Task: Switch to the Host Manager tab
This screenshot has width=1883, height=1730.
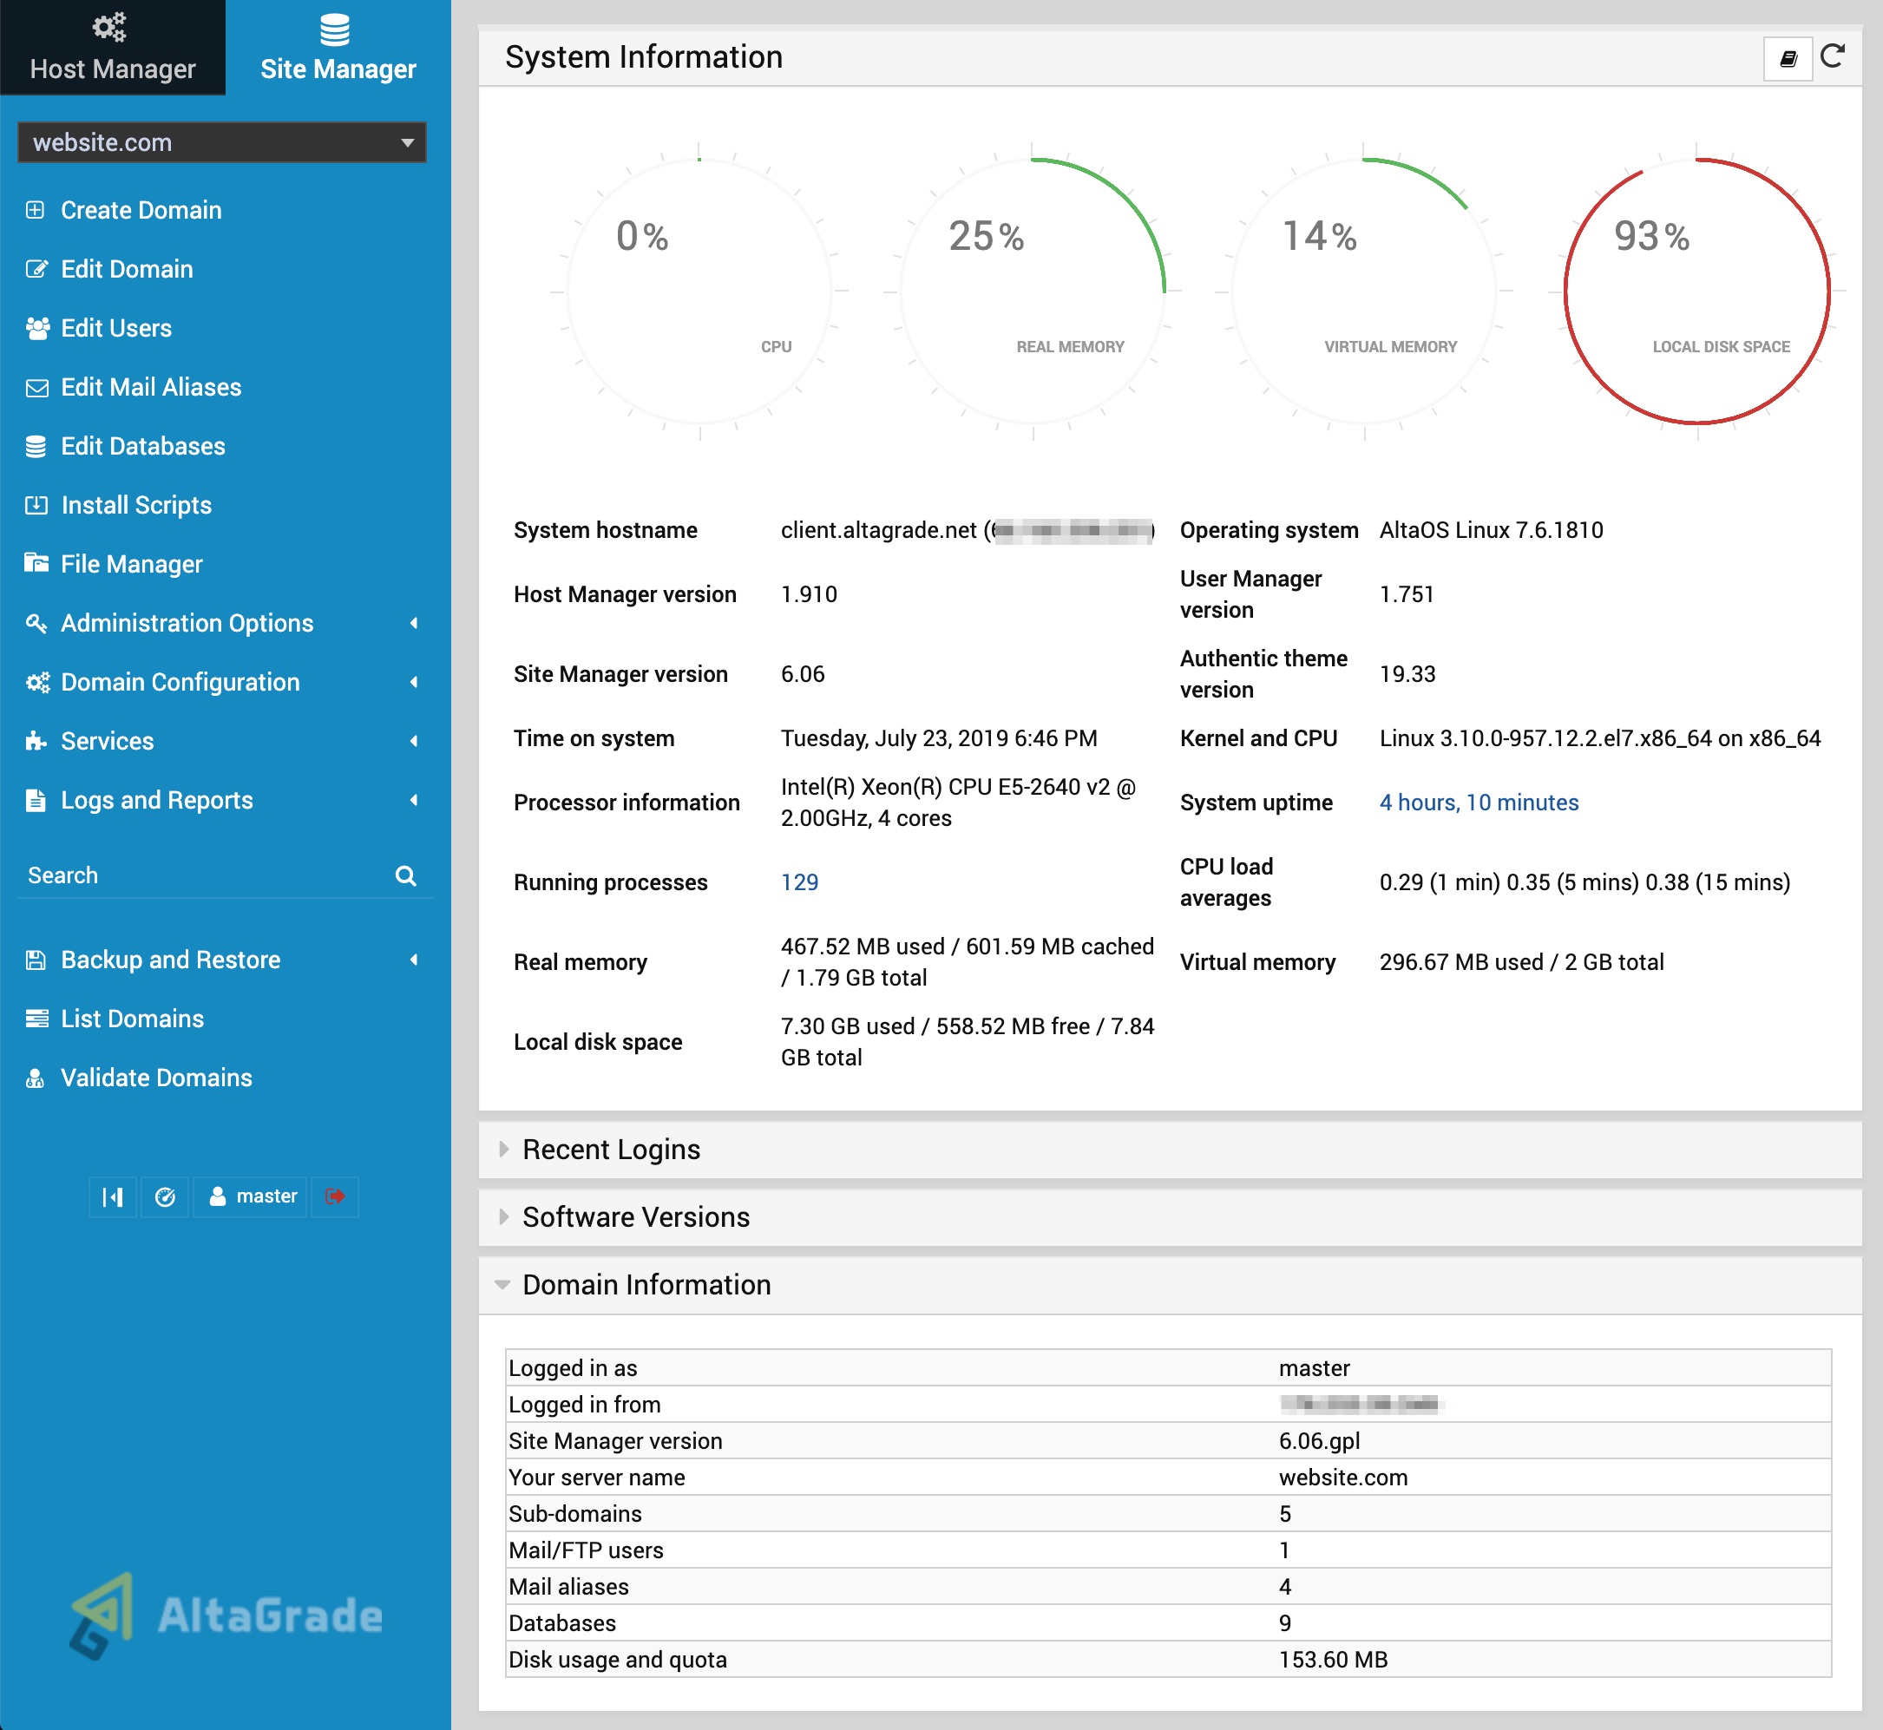Action: pyautogui.click(x=112, y=48)
